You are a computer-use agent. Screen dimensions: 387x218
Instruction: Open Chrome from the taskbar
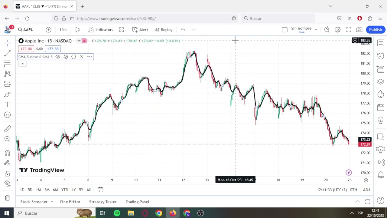(159, 213)
